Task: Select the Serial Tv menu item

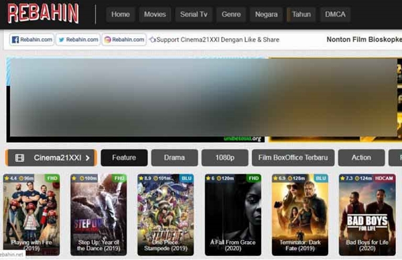Action: click(194, 14)
